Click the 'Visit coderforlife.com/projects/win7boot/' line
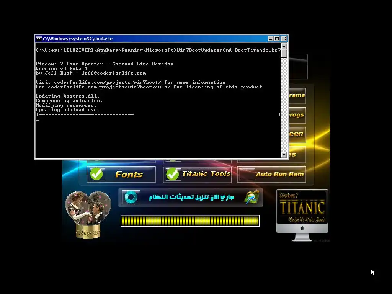The width and height of the screenshot is (392, 294). coord(131,82)
